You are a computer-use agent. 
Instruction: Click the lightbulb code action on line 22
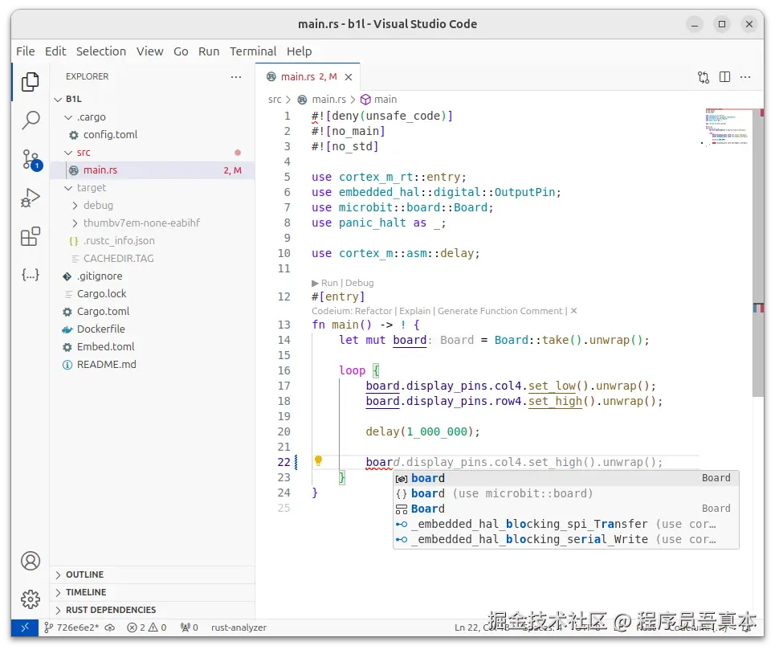(318, 461)
